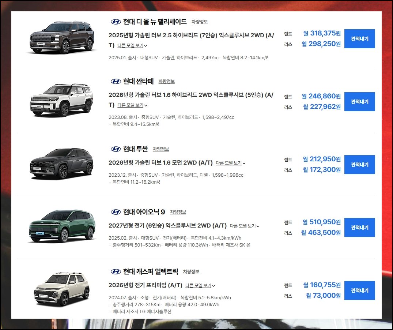Expand 다른 모델 보기 for 싼타페

[132, 105]
